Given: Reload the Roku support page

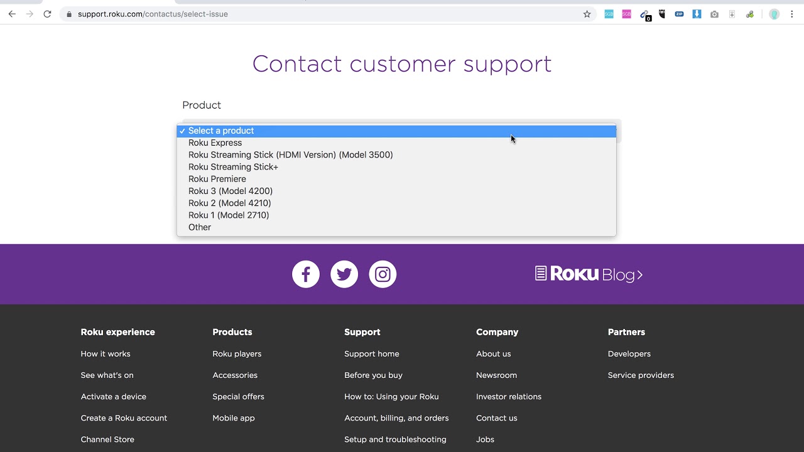Looking at the screenshot, I should click(47, 14).
